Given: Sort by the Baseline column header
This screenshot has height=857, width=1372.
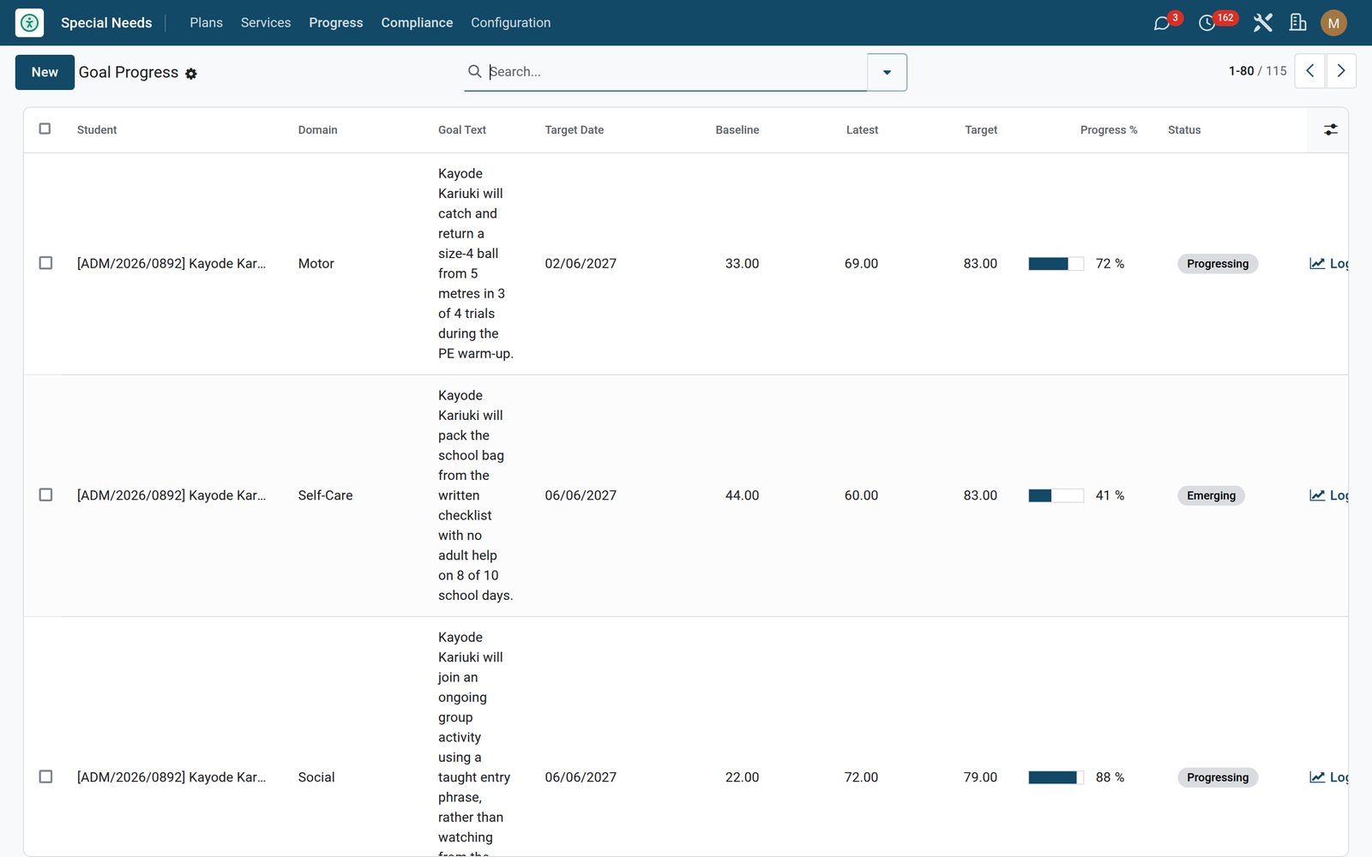Looking at the screenshot, I should pyautogui.click(x=737, y=130).
